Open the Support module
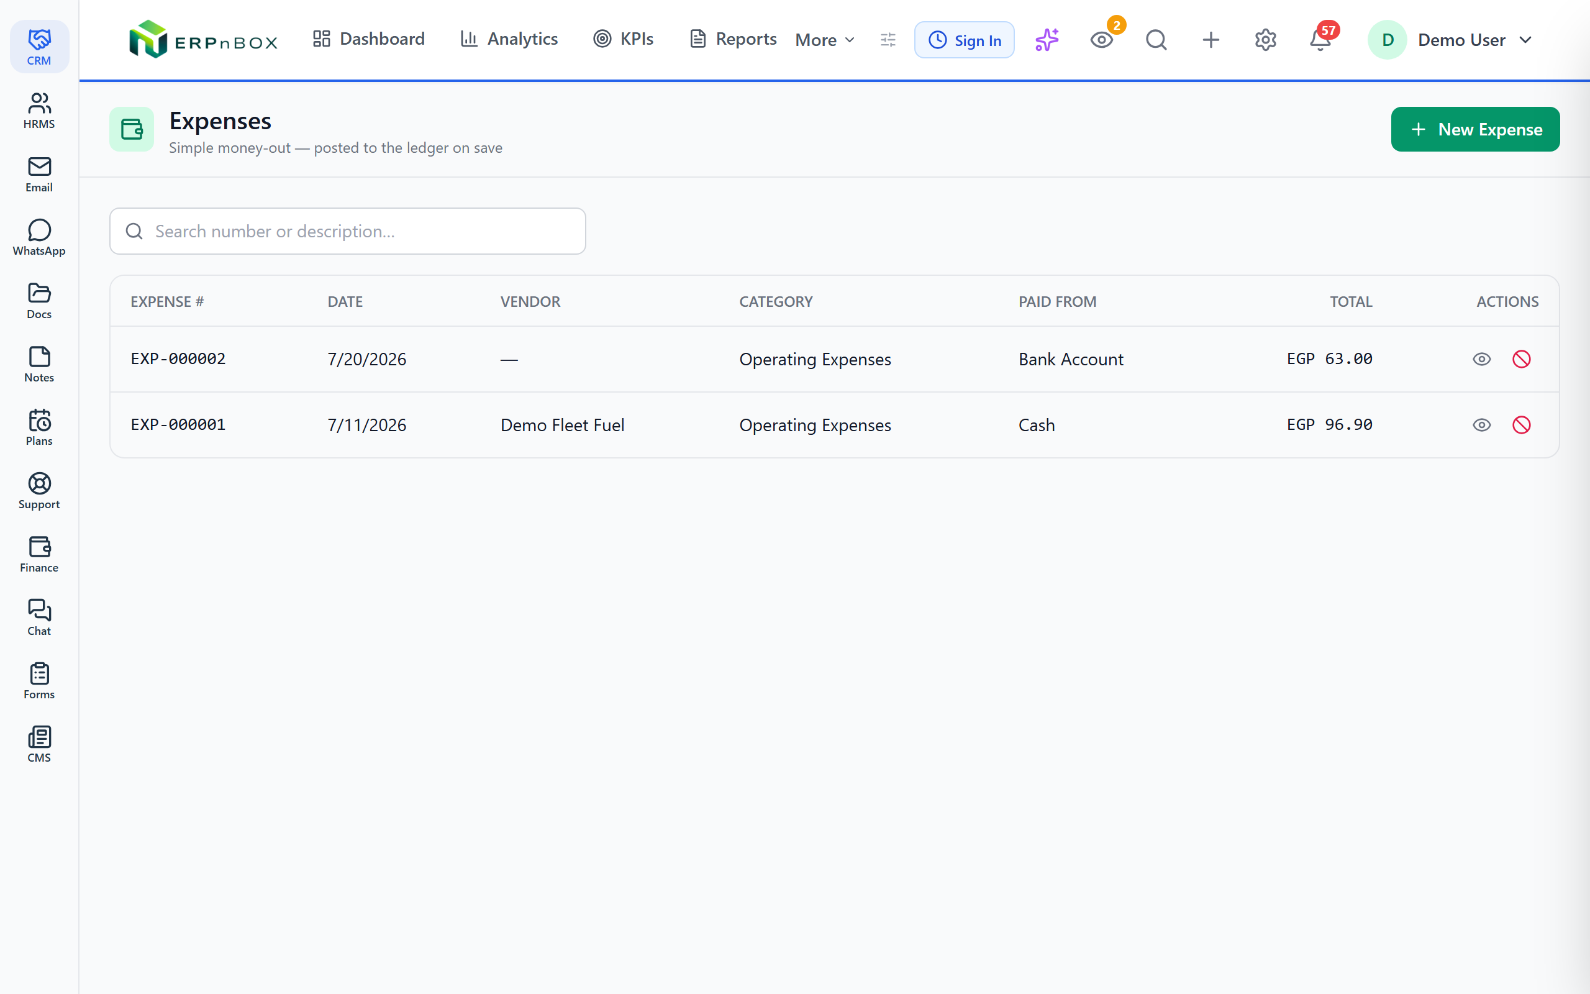Image resolution: width=1590 pixels, height=994 pixels. [39, 491]
